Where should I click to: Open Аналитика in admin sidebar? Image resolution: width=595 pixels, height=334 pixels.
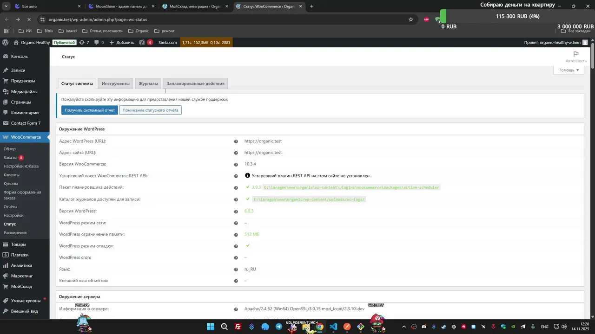(25, 265)
